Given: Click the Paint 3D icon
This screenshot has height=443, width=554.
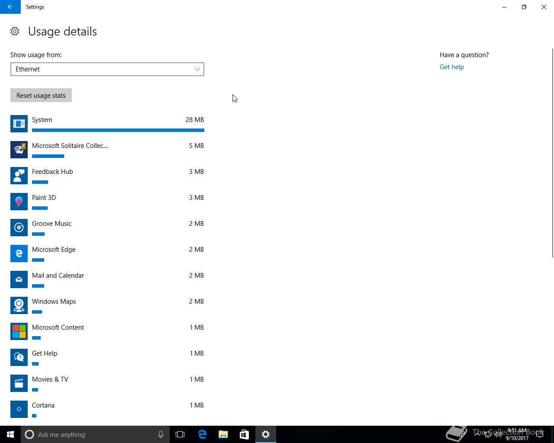Looking at the screenshot, I should click(x=19, y=202).
